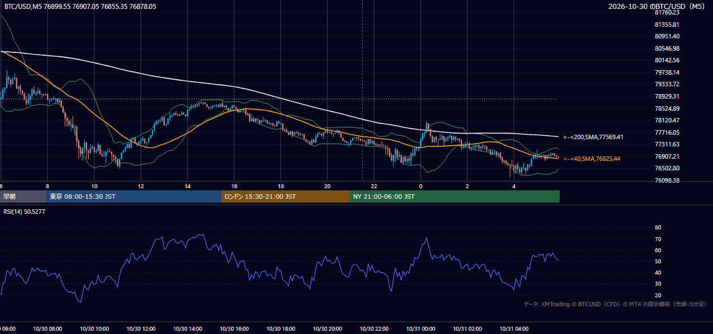This screenshot has height=334, width=713.
Task: Click the RSI scale value 70
Action: pyautogui.click(x=658, y=239)
